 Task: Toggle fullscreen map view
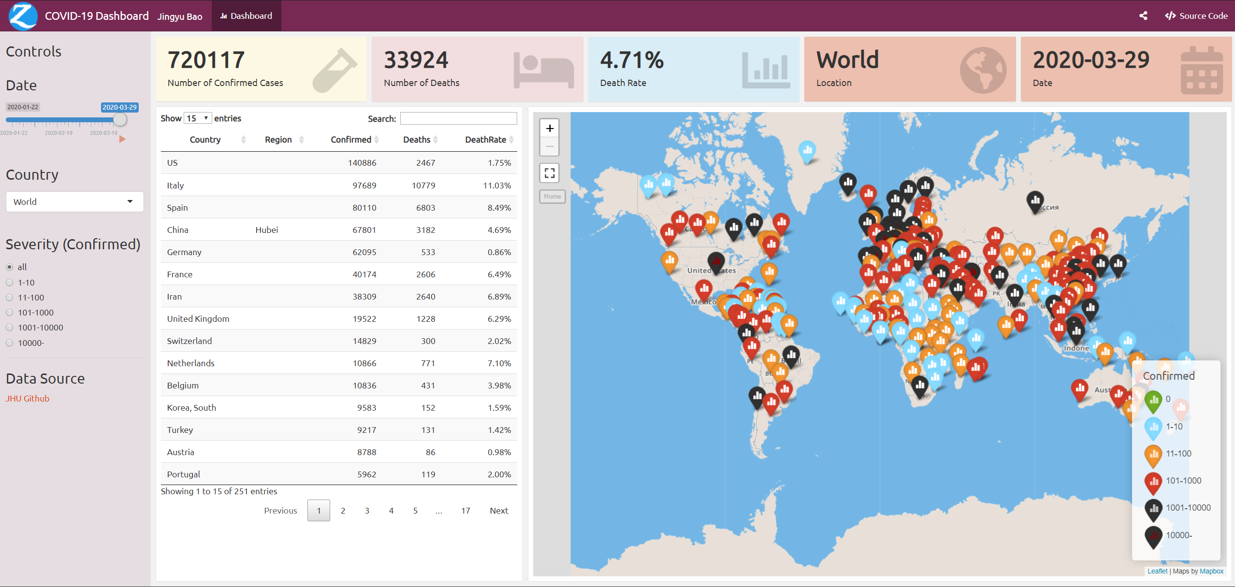[x=550, y=173]
